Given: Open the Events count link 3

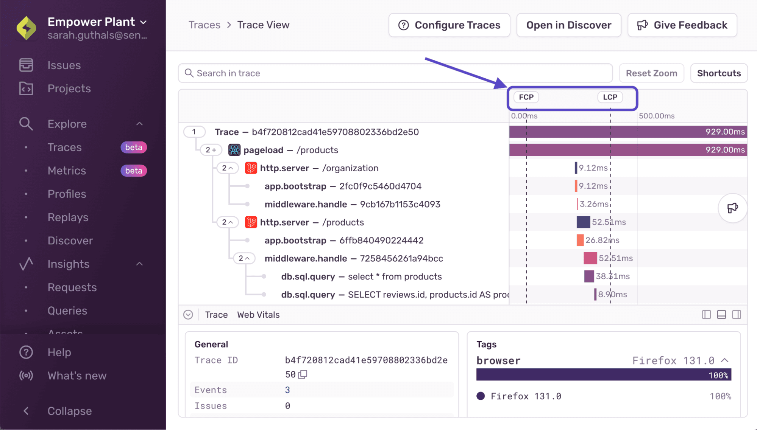Looking at the screenshot, I should point(287,390).
